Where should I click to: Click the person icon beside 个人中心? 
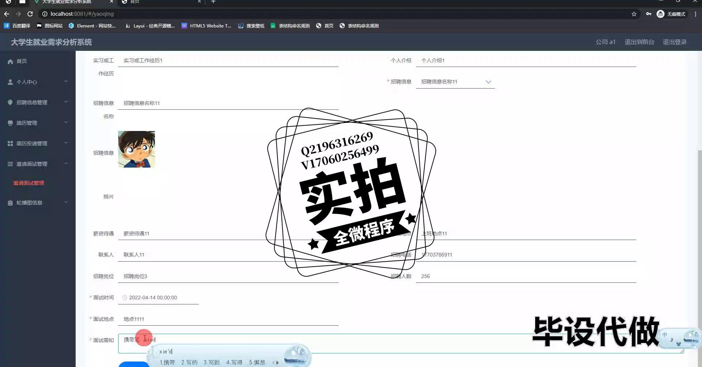[x=10, y=82]
